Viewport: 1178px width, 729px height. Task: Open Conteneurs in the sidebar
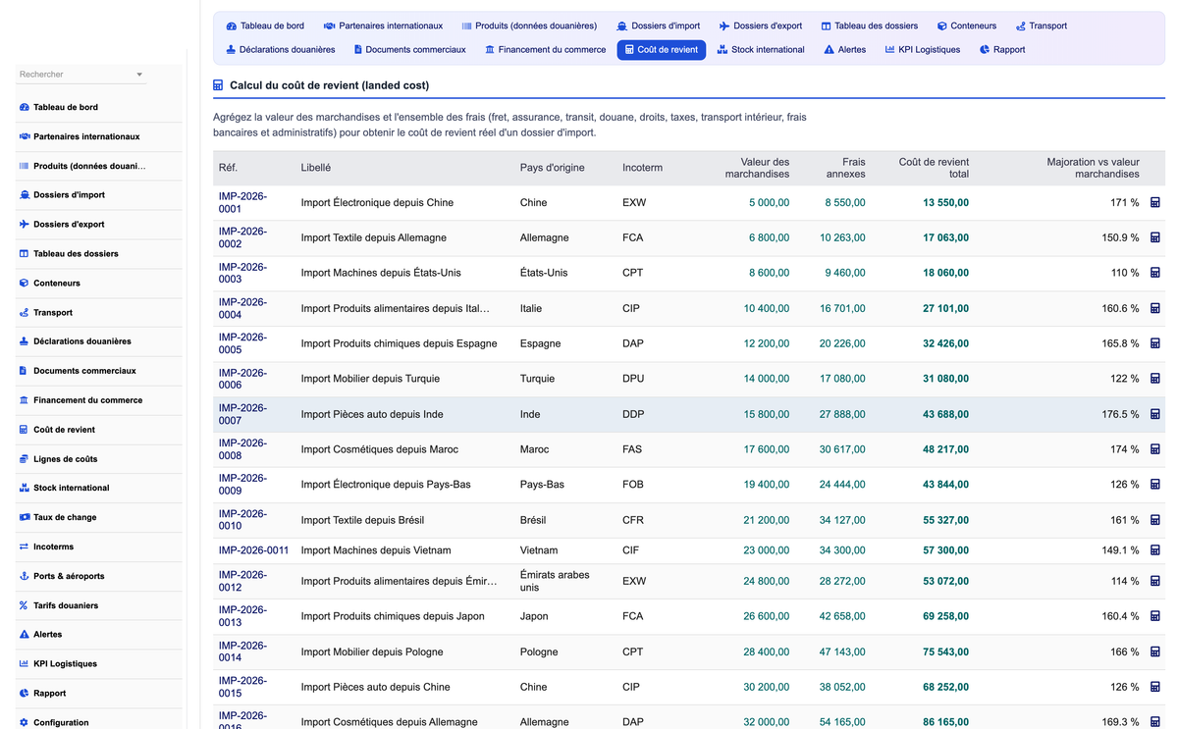click(x=99, y=283)
